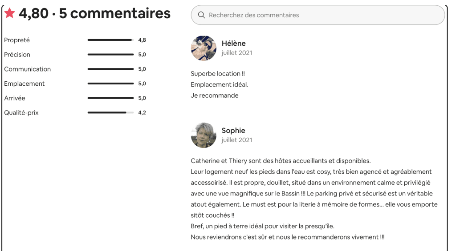Image resolution: width=456 pixels, height=251 pixels.
Task: Click the Qualité-prix rating bar
Action: (110, 113)
